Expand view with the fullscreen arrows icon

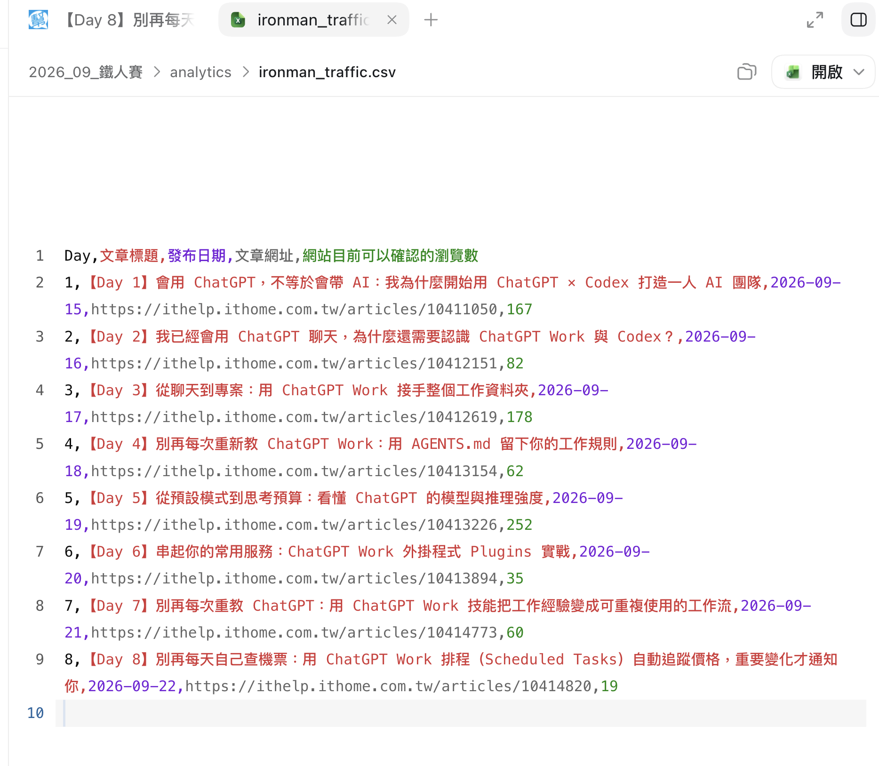click(x=815, y=20)
